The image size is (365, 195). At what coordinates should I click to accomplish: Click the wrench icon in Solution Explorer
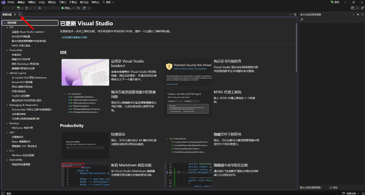(x=302, y=20)
